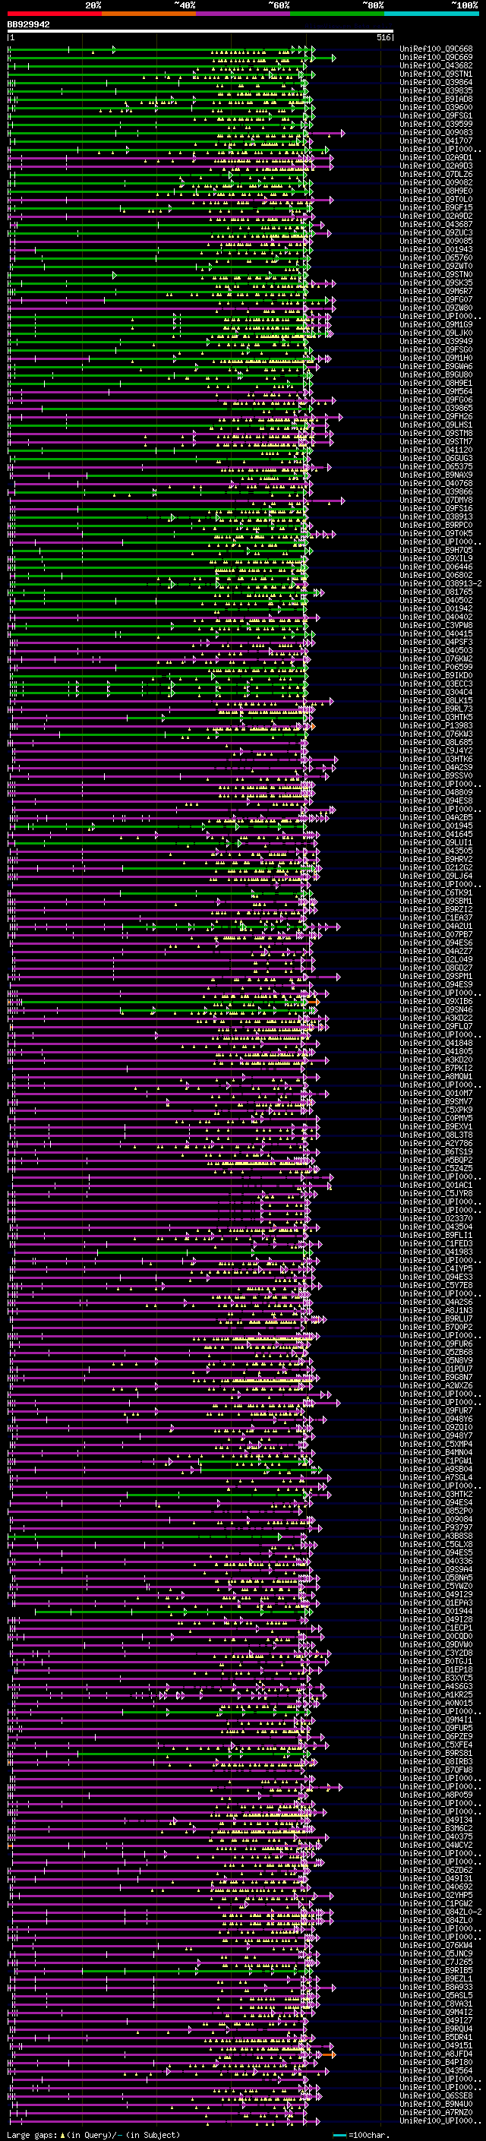486x2141 pixels.
Task: Select the UniRef100_Q9ZW80 label
Action: tap(436, 308)
